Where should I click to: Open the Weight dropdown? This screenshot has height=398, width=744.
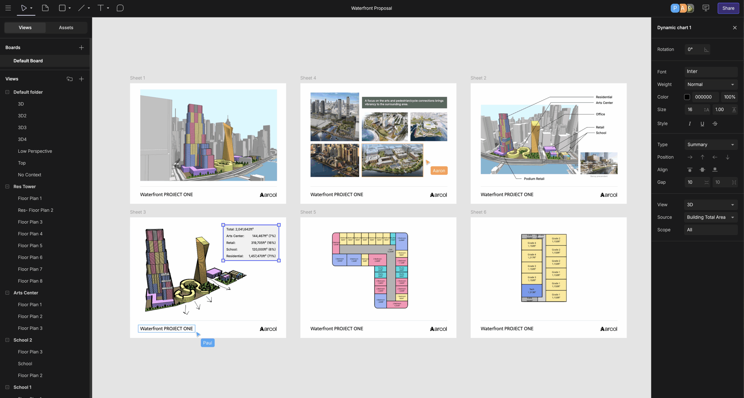(x=711, y=85)
